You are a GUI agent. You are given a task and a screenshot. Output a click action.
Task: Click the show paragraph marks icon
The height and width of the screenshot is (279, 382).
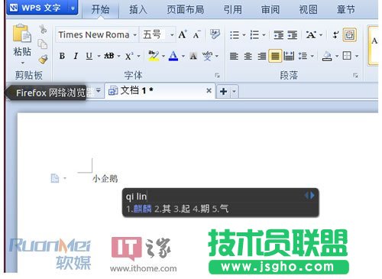[x=335, y=35]
